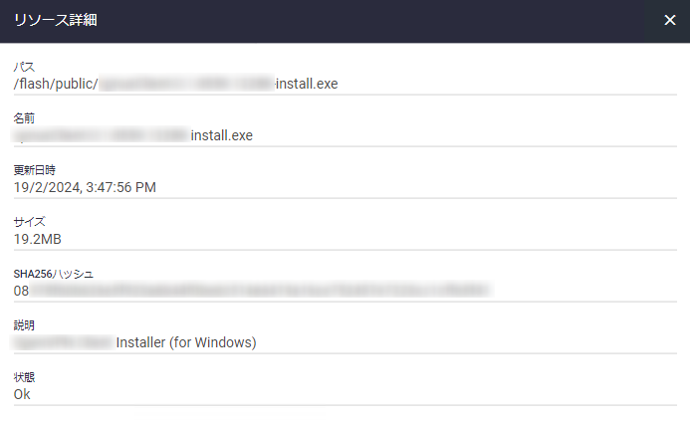Click the 状態 field label

[24, 377]
